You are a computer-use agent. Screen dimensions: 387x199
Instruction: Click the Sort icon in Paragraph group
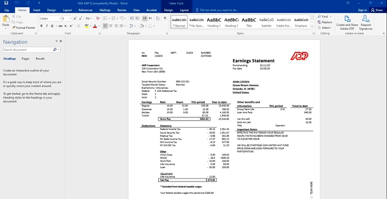158,18
